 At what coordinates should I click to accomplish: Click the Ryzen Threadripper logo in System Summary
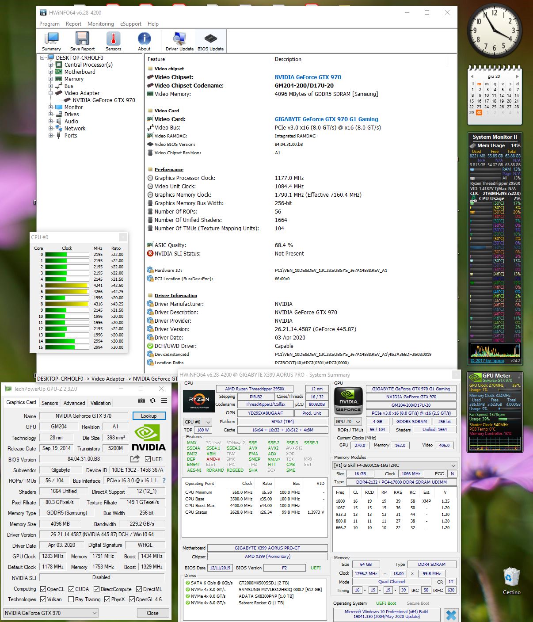click(x=199, y=401)
